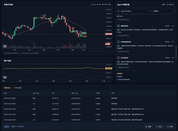Viewport: 178px width, 131px height.
Task: Click the 来源 column header
Action: point(113,93)
